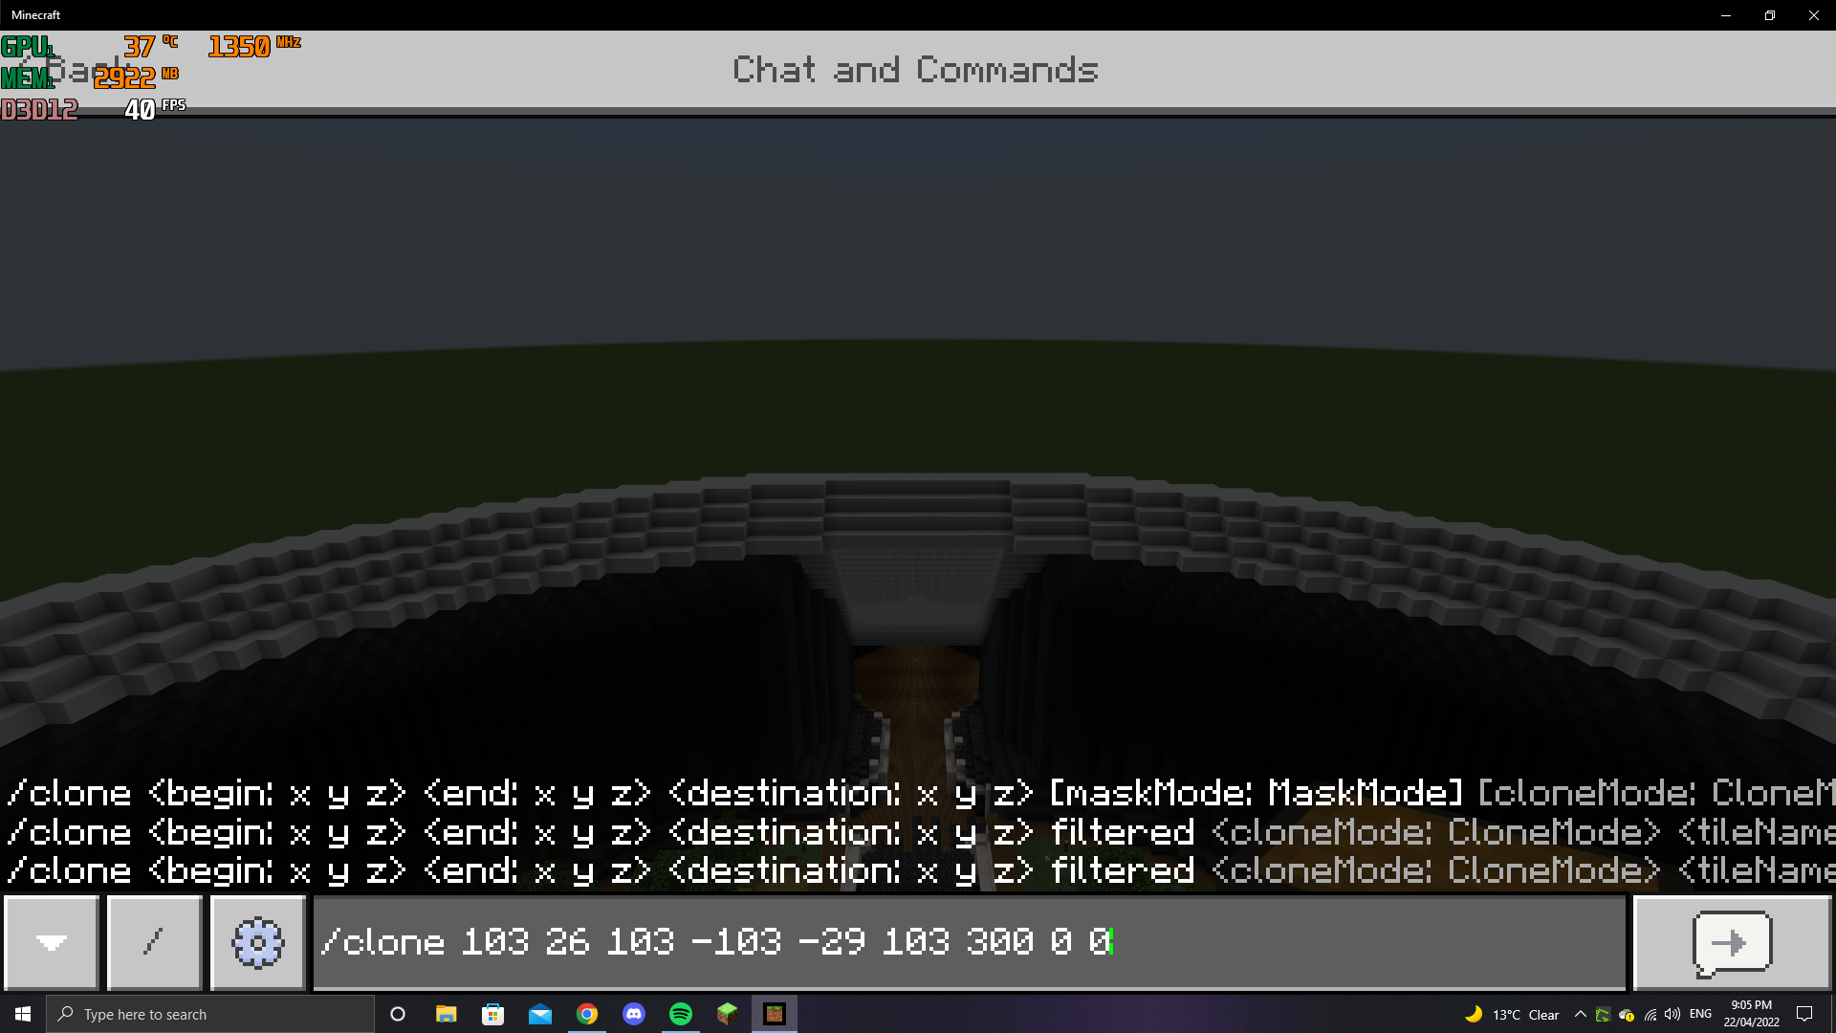The width and height of the screenshot is (1836, 1033).
Task: Open Windows Start menu
Action: (x=23, y=1014)
